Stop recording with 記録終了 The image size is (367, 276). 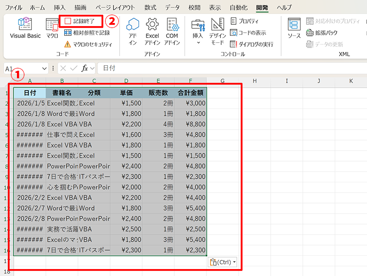tap(81, 21)
